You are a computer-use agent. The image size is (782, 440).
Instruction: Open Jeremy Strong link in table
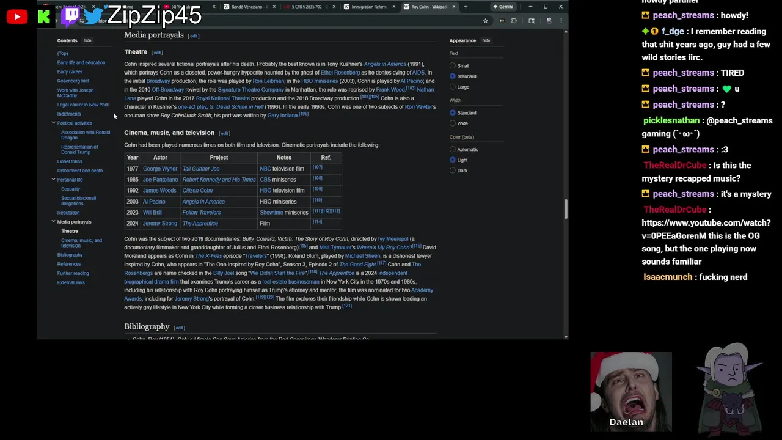pyautogui.click(x=160, y=224)
